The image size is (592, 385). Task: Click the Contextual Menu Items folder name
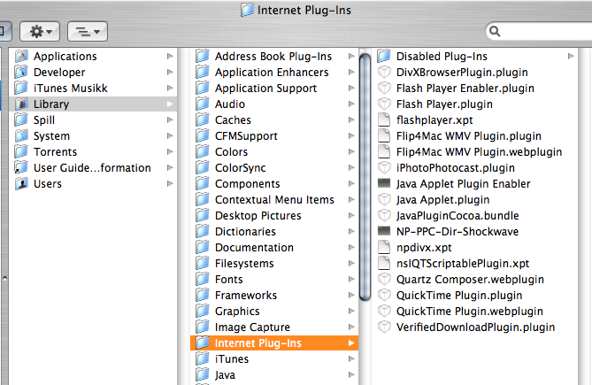coord(274,200)
